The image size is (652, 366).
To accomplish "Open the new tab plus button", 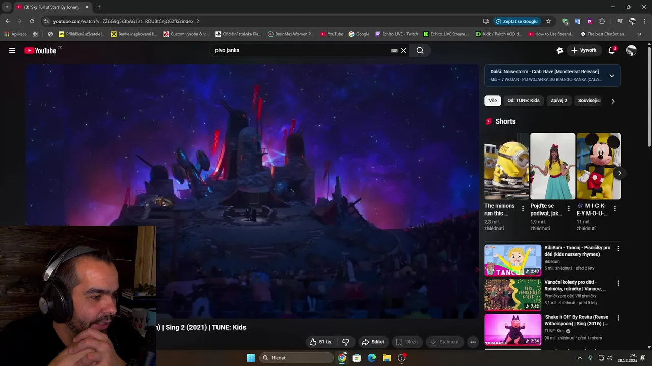I will [99, 7].
